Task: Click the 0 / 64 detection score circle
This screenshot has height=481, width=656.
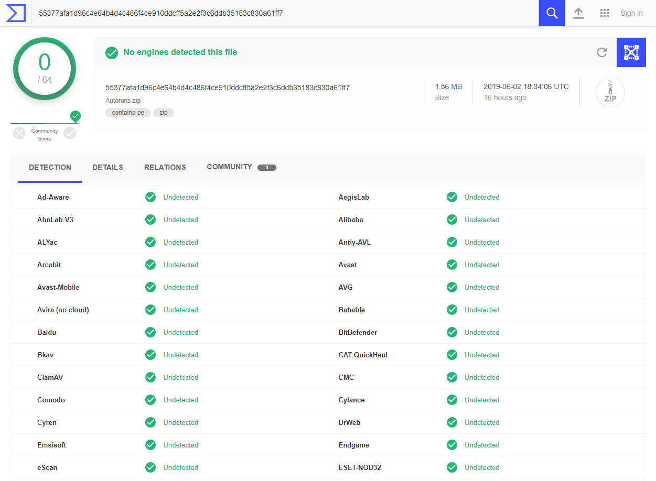Action: coord(45,69)
